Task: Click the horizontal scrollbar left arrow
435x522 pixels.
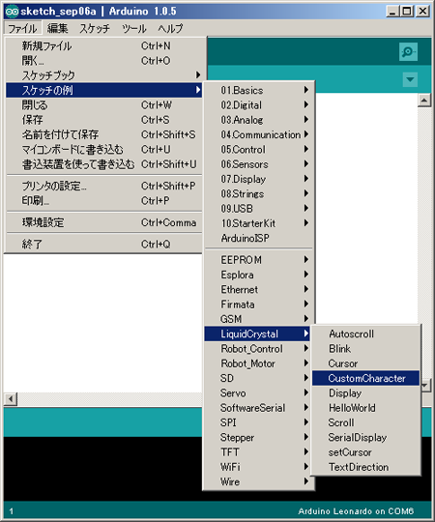Action: point(11,398)
